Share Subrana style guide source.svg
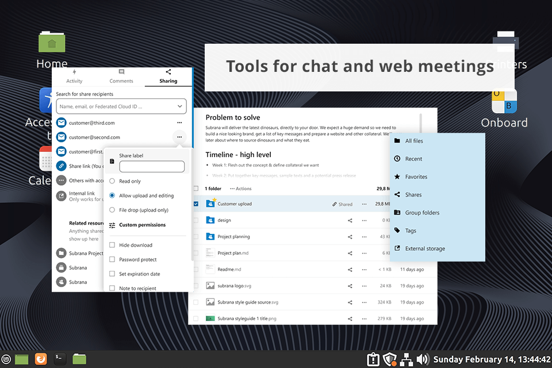 pyautogui.click(x=350, y=302)
